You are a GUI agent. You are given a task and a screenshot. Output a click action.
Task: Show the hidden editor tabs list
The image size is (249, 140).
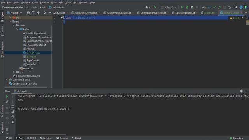pyautogui.click(x=246, y=13)
